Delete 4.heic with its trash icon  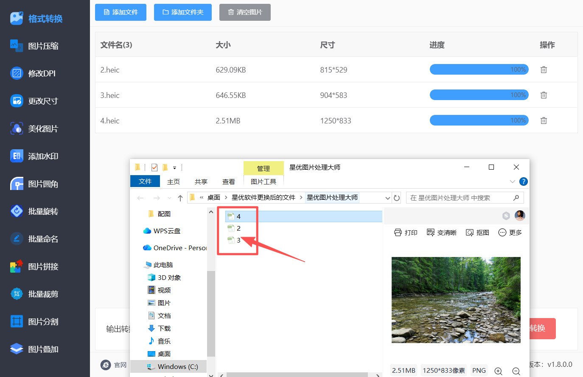544,120
